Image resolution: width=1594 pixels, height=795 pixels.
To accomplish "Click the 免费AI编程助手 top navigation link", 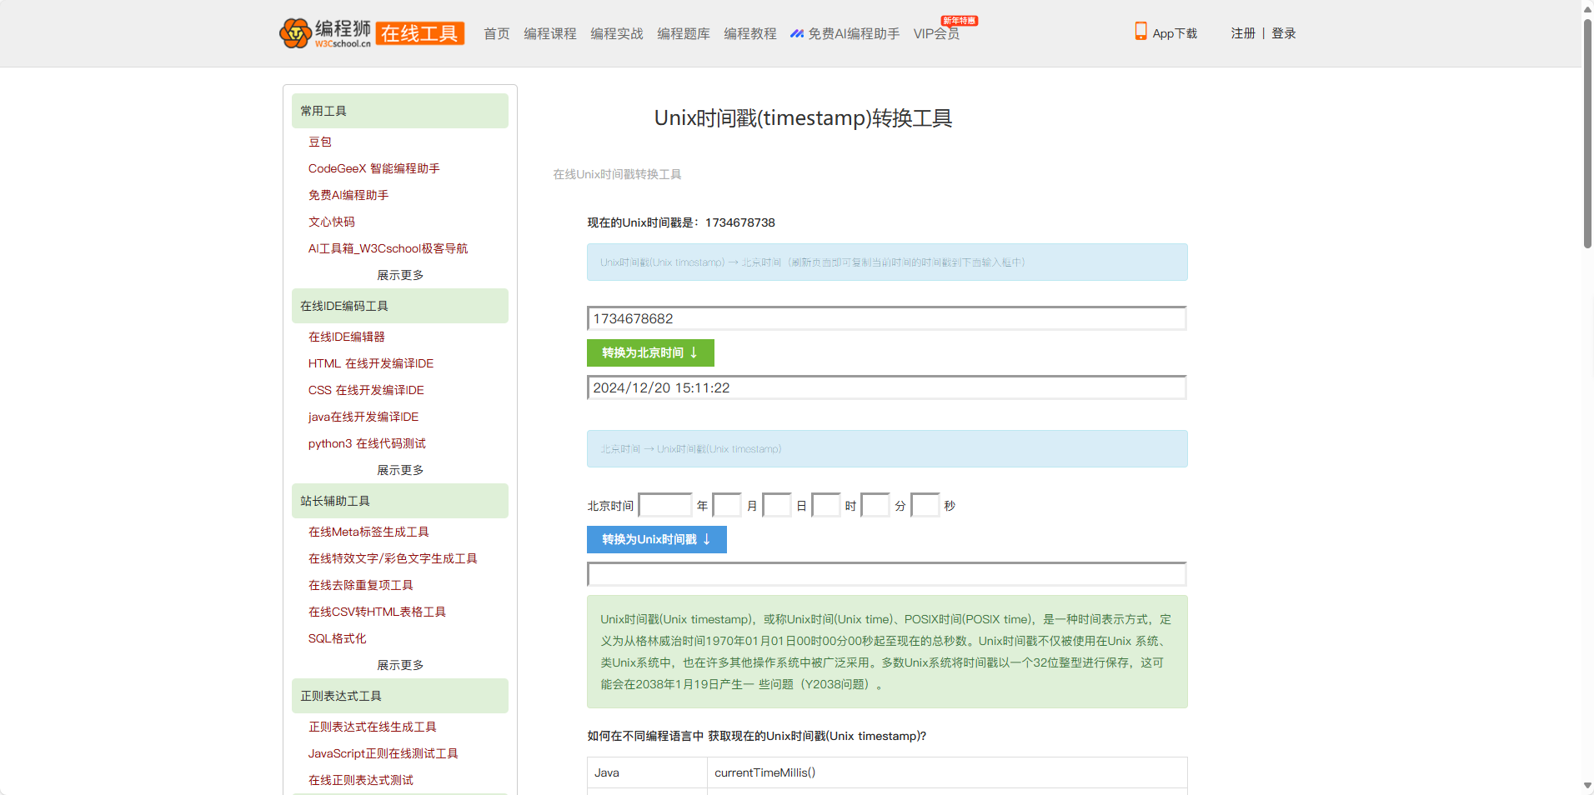I will [854, 33].
